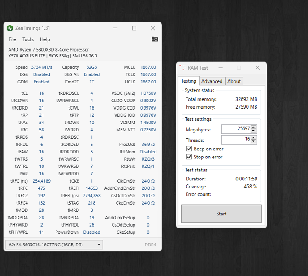Click the tSTAG value 218

pyautogui.click(x=91, y=203)
